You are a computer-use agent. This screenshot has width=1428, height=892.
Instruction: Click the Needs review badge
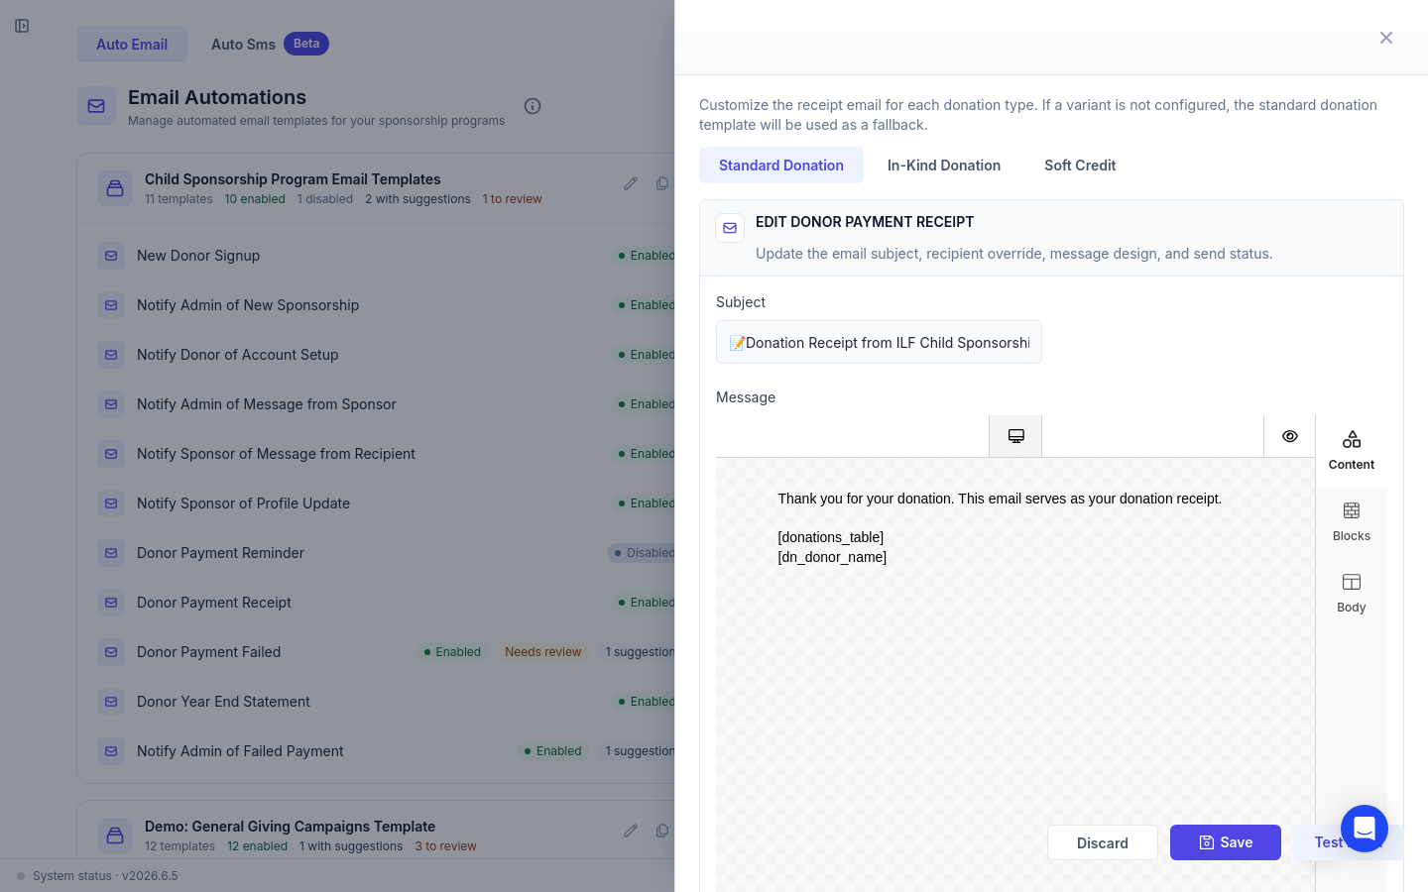click(x=543, y=652)
